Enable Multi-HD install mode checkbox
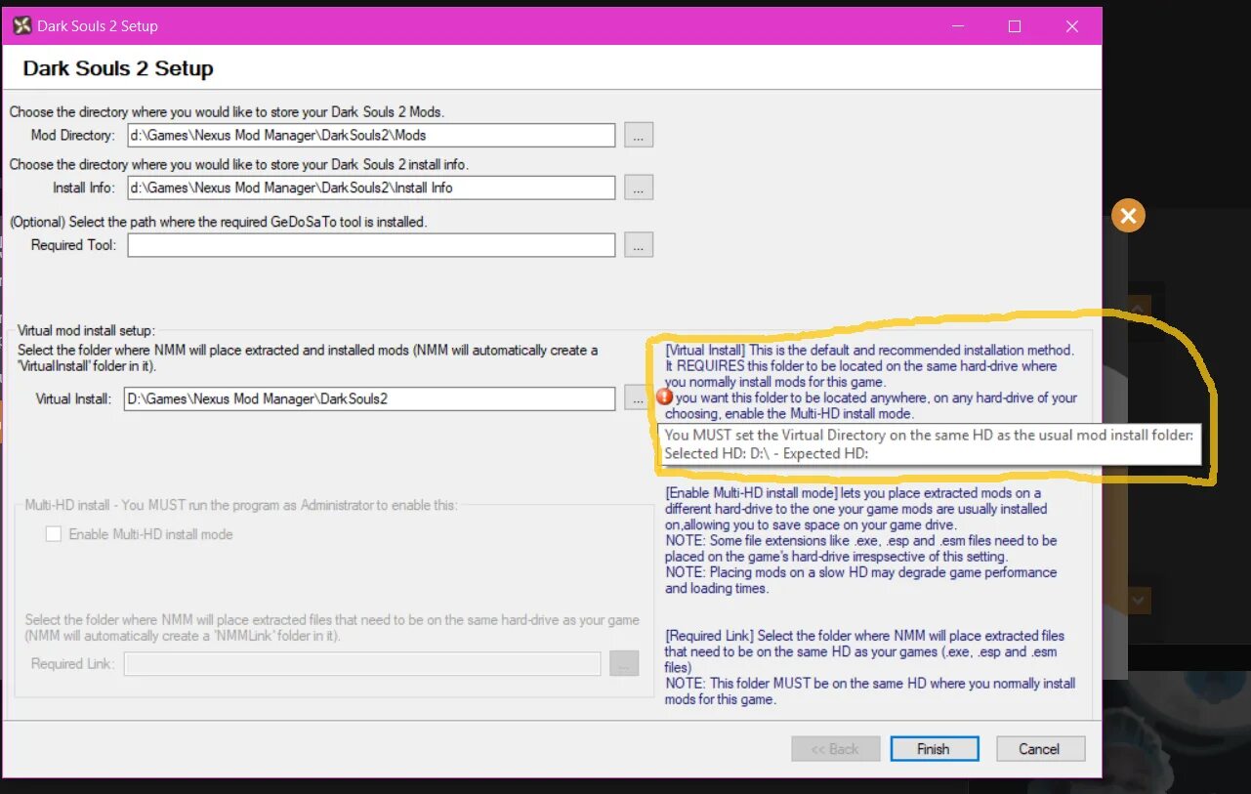The height and width of the screenshot is (794, 1251). (x=54, y=534)
